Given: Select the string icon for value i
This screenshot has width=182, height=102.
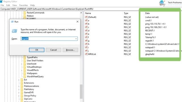Looking at the screenshot, I should coord(86,47).
